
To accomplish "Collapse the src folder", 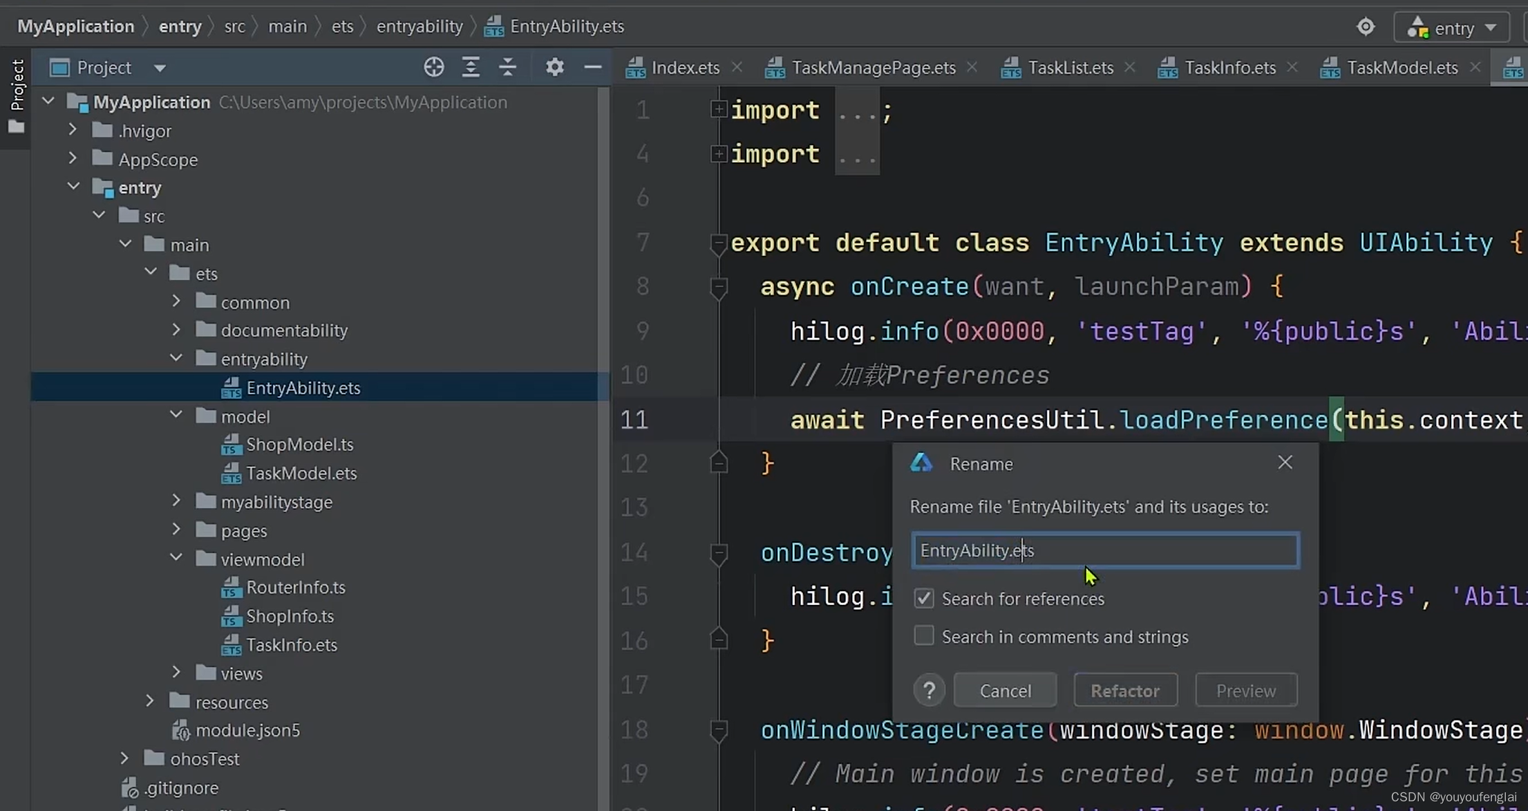I will (x=99, y=215).
